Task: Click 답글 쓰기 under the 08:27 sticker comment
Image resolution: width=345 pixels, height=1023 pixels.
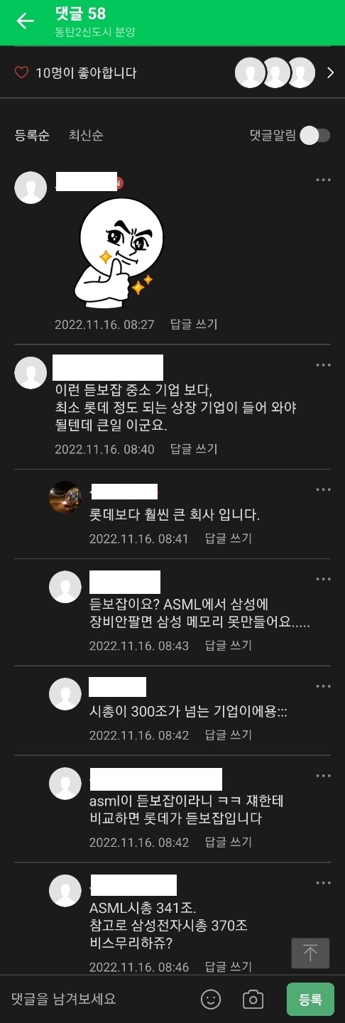Action: pos(194,325)
